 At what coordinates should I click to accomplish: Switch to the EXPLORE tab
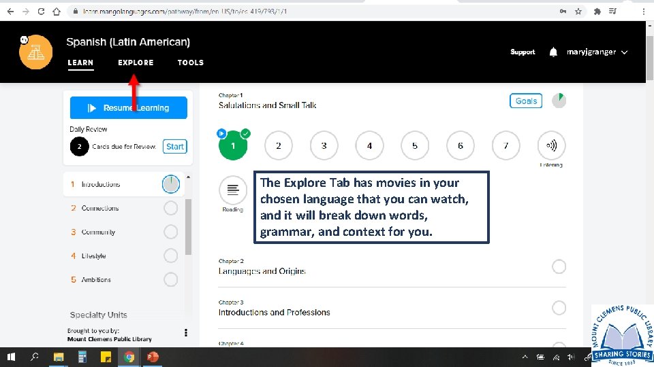(136, 63)
